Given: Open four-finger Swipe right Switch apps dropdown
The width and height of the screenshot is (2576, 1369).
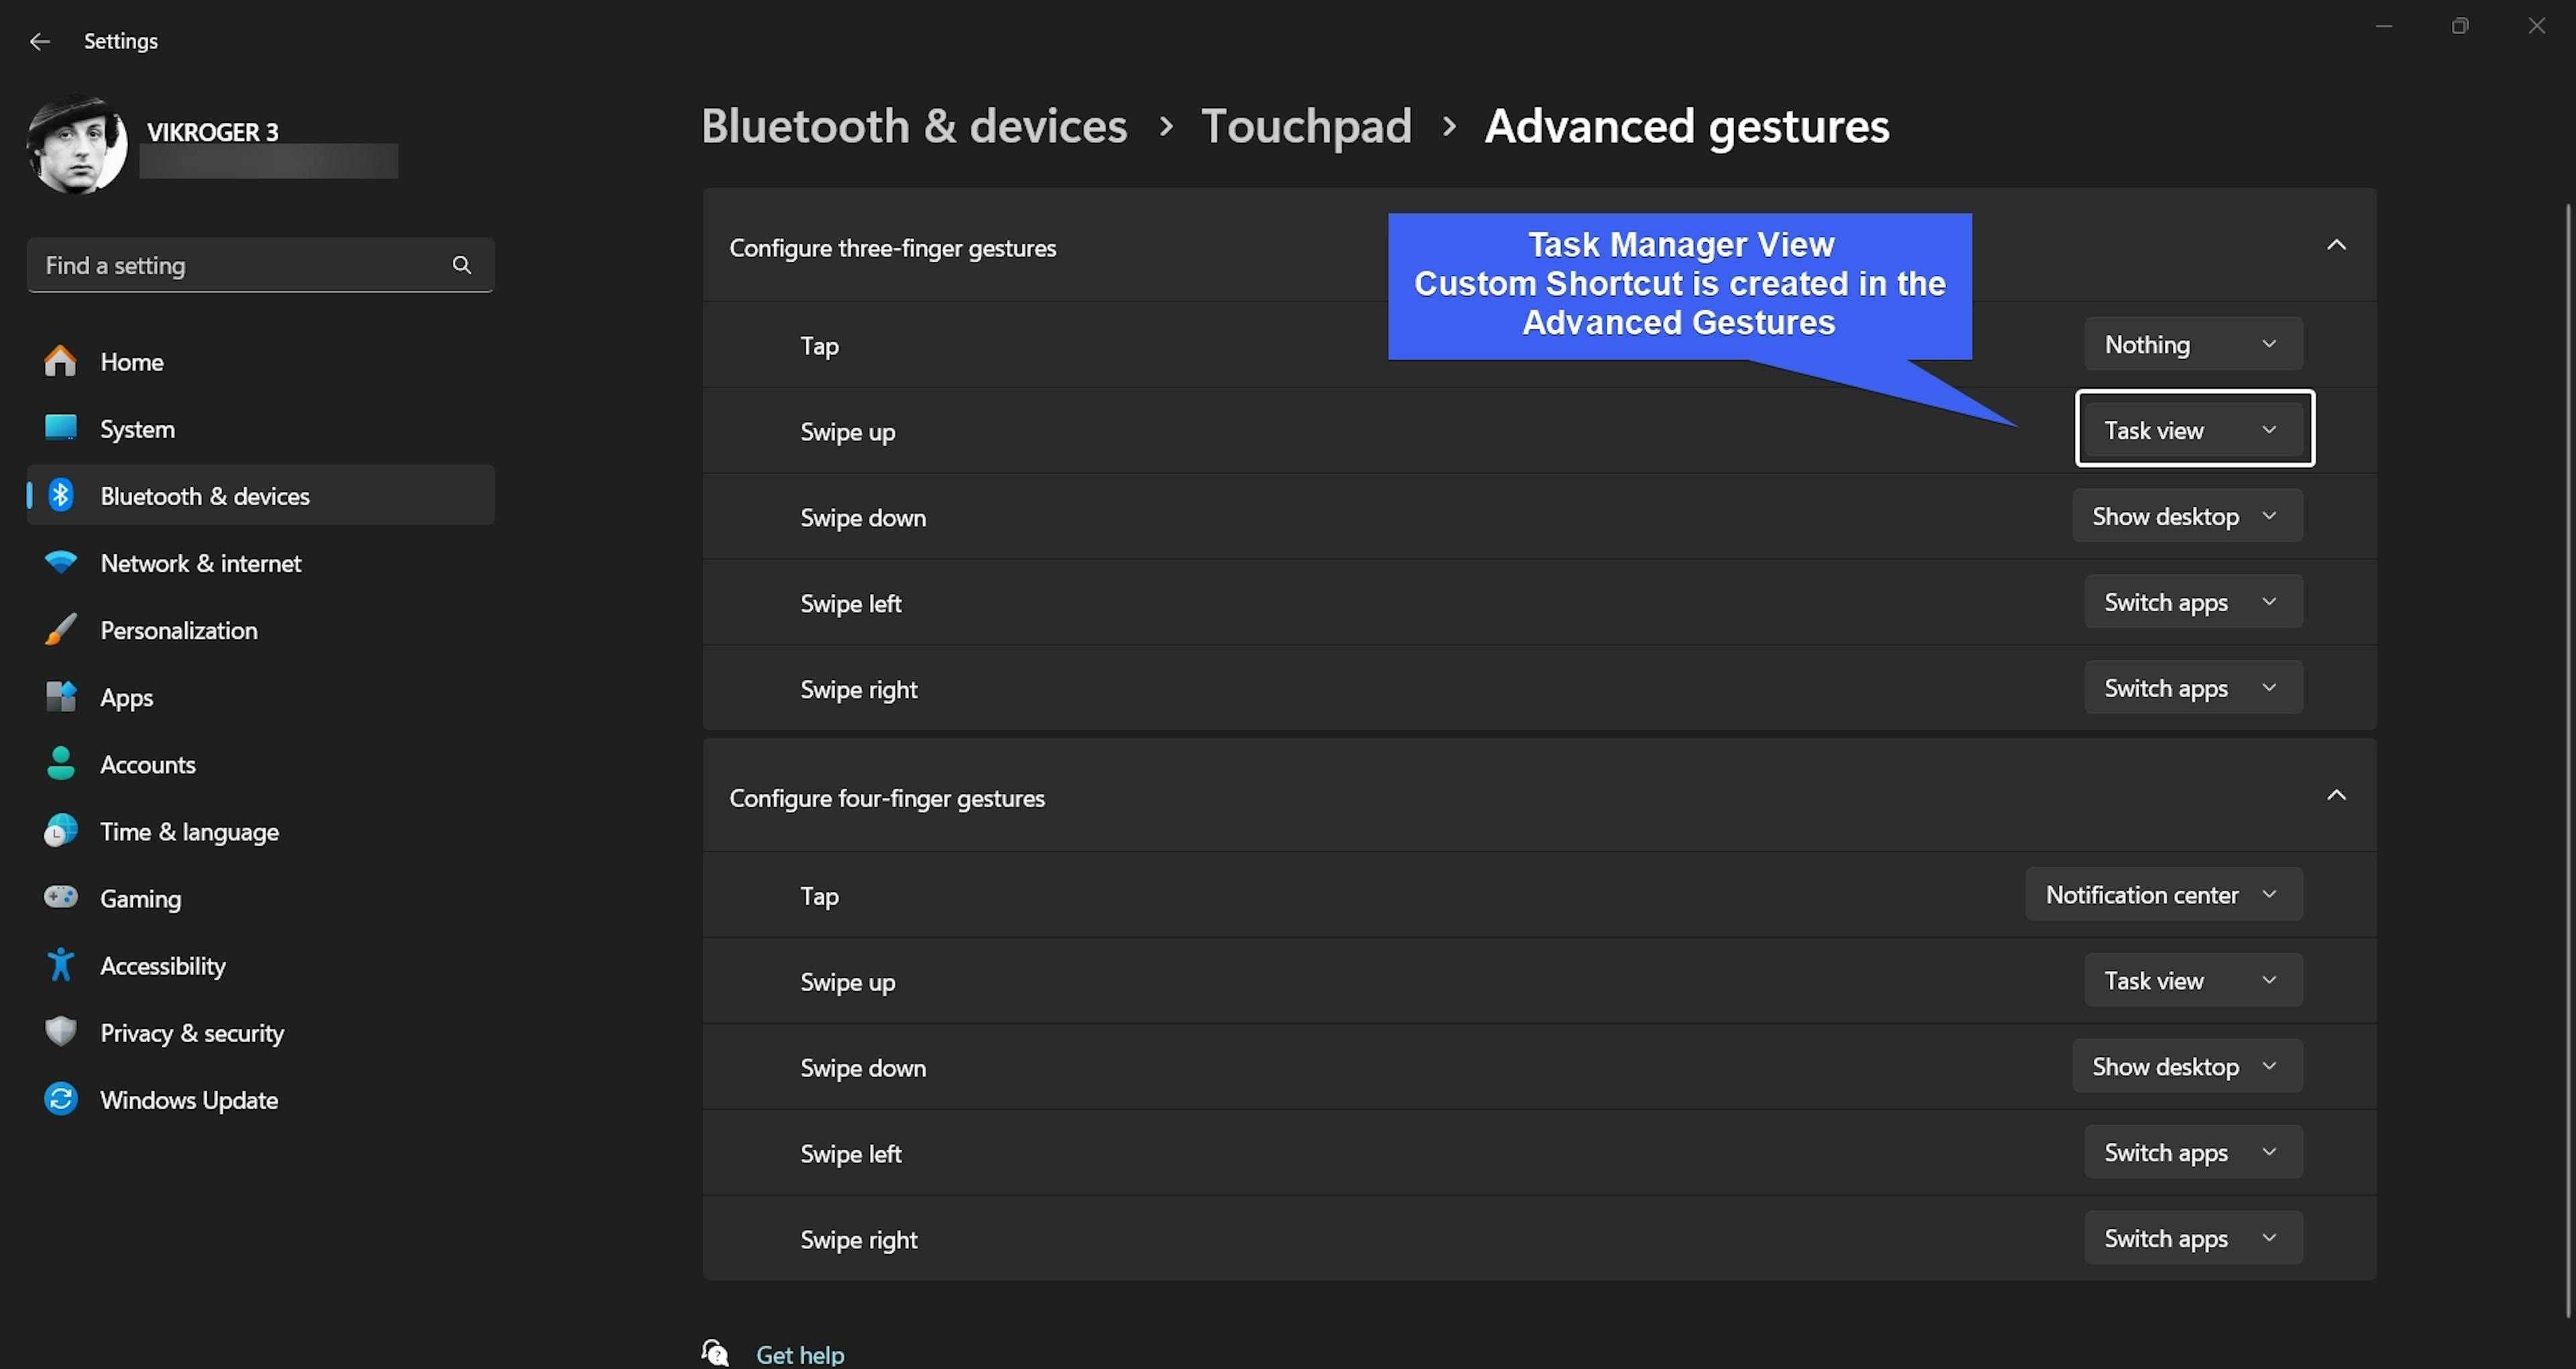Looking at the screenshot, I should [x=2192, y=1238].
